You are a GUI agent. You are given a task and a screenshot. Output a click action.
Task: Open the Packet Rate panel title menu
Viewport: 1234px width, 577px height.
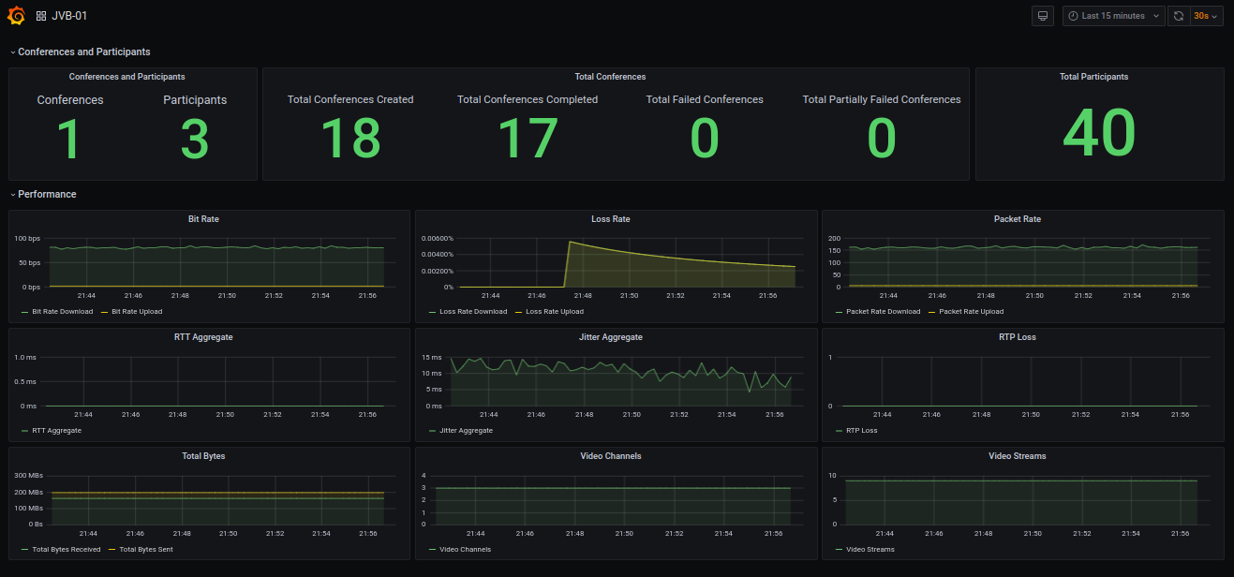(1018, 219)
